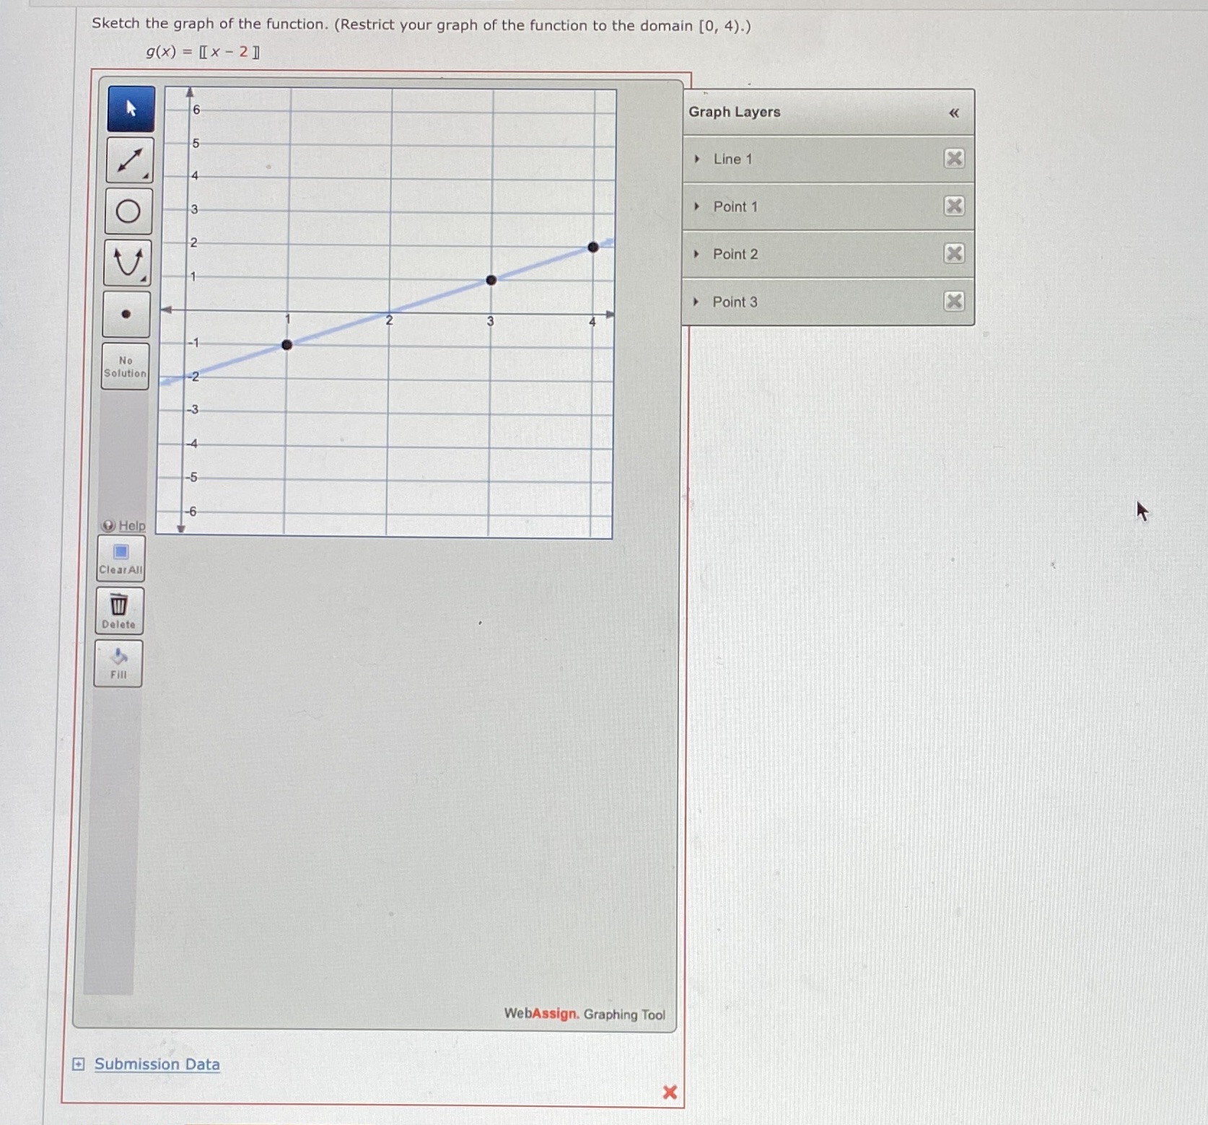Clear All objects from the graph
This screenshot has width=1208, height=1125.
coord(121,559)
